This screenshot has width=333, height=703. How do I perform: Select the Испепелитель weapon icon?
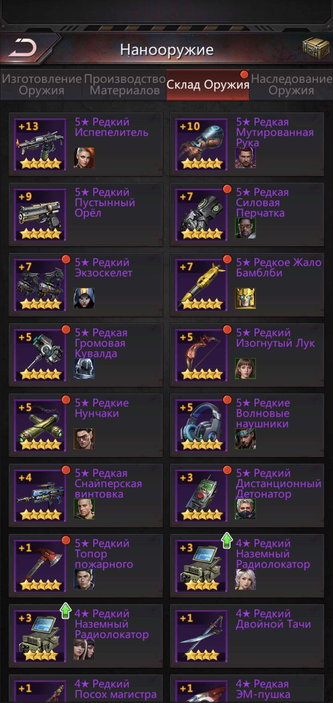pyautogui.click(x=40, y=144)
